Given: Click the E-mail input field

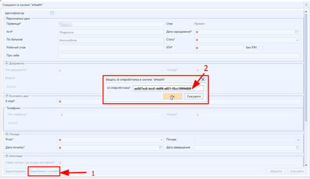Looking at the screenshot, I should pos(179,101).
